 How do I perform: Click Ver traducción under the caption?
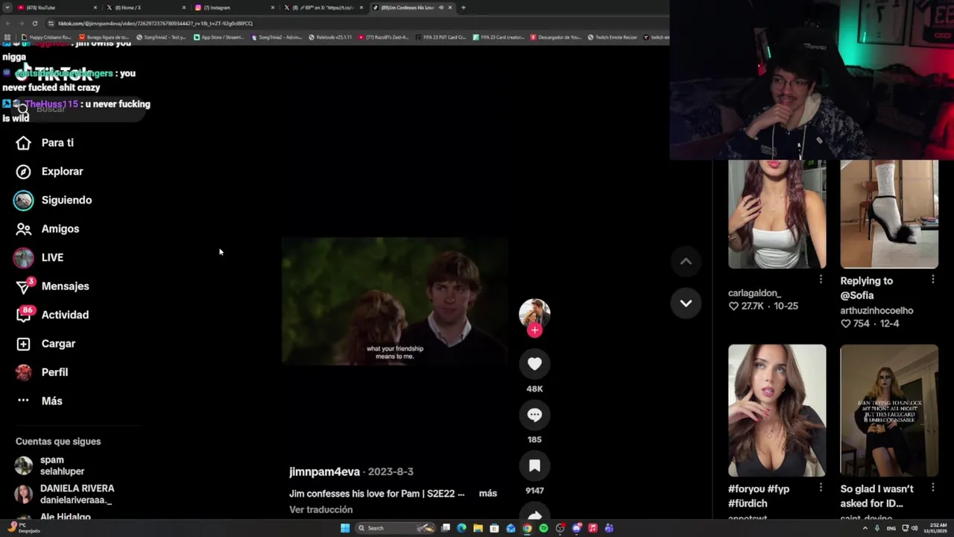coord(320,509)
